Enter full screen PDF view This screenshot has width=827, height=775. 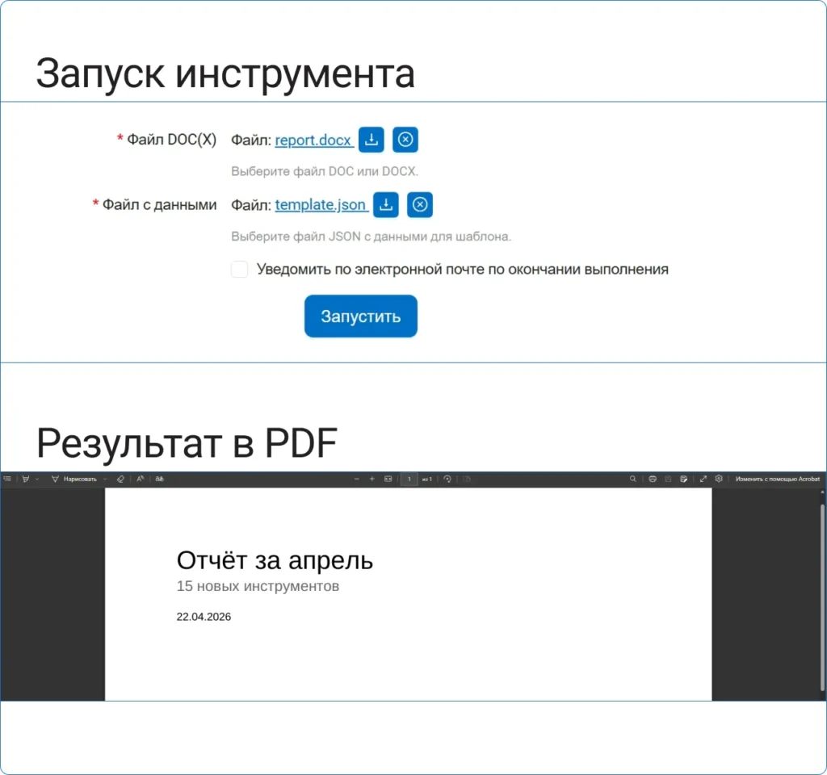703,480
